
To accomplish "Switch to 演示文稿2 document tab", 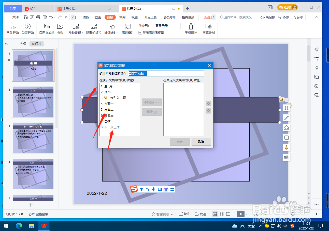I will [87, 9].
